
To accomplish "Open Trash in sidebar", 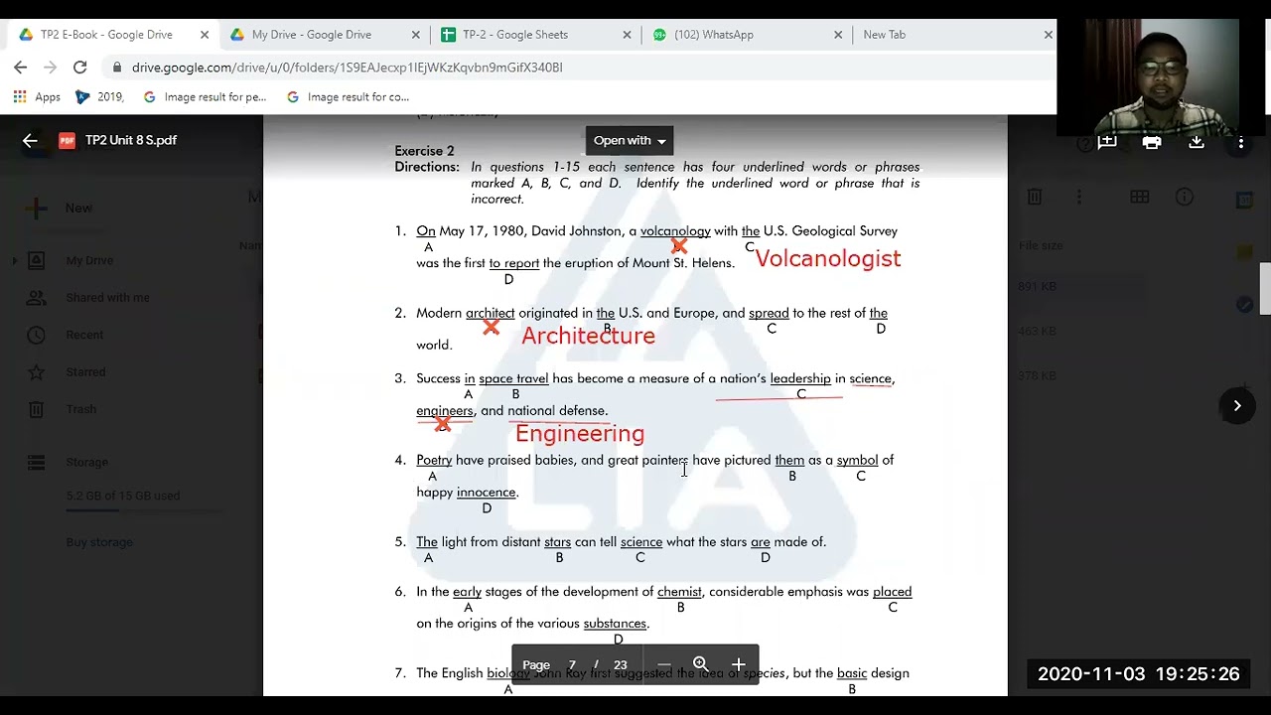I will click(81, 409).
